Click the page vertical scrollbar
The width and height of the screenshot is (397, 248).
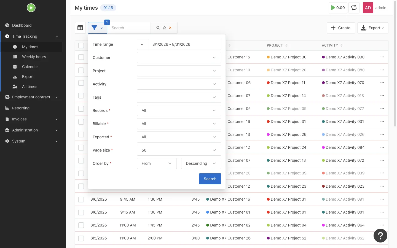coord(395,63)
